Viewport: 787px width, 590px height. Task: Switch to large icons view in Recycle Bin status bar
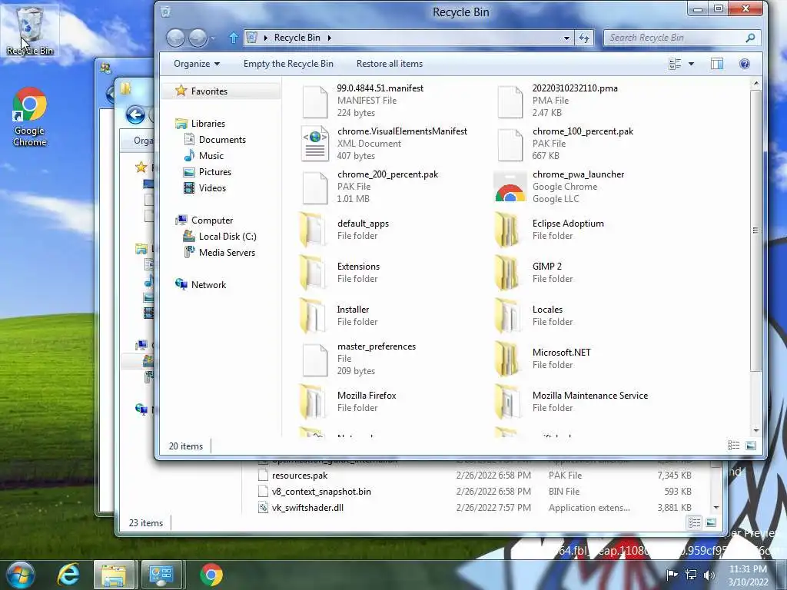click(x=751, y=446)
